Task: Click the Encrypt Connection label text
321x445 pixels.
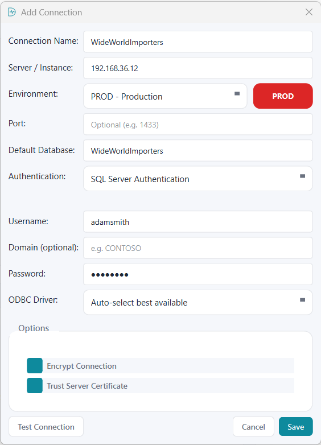Action: (x=82, y=366)
